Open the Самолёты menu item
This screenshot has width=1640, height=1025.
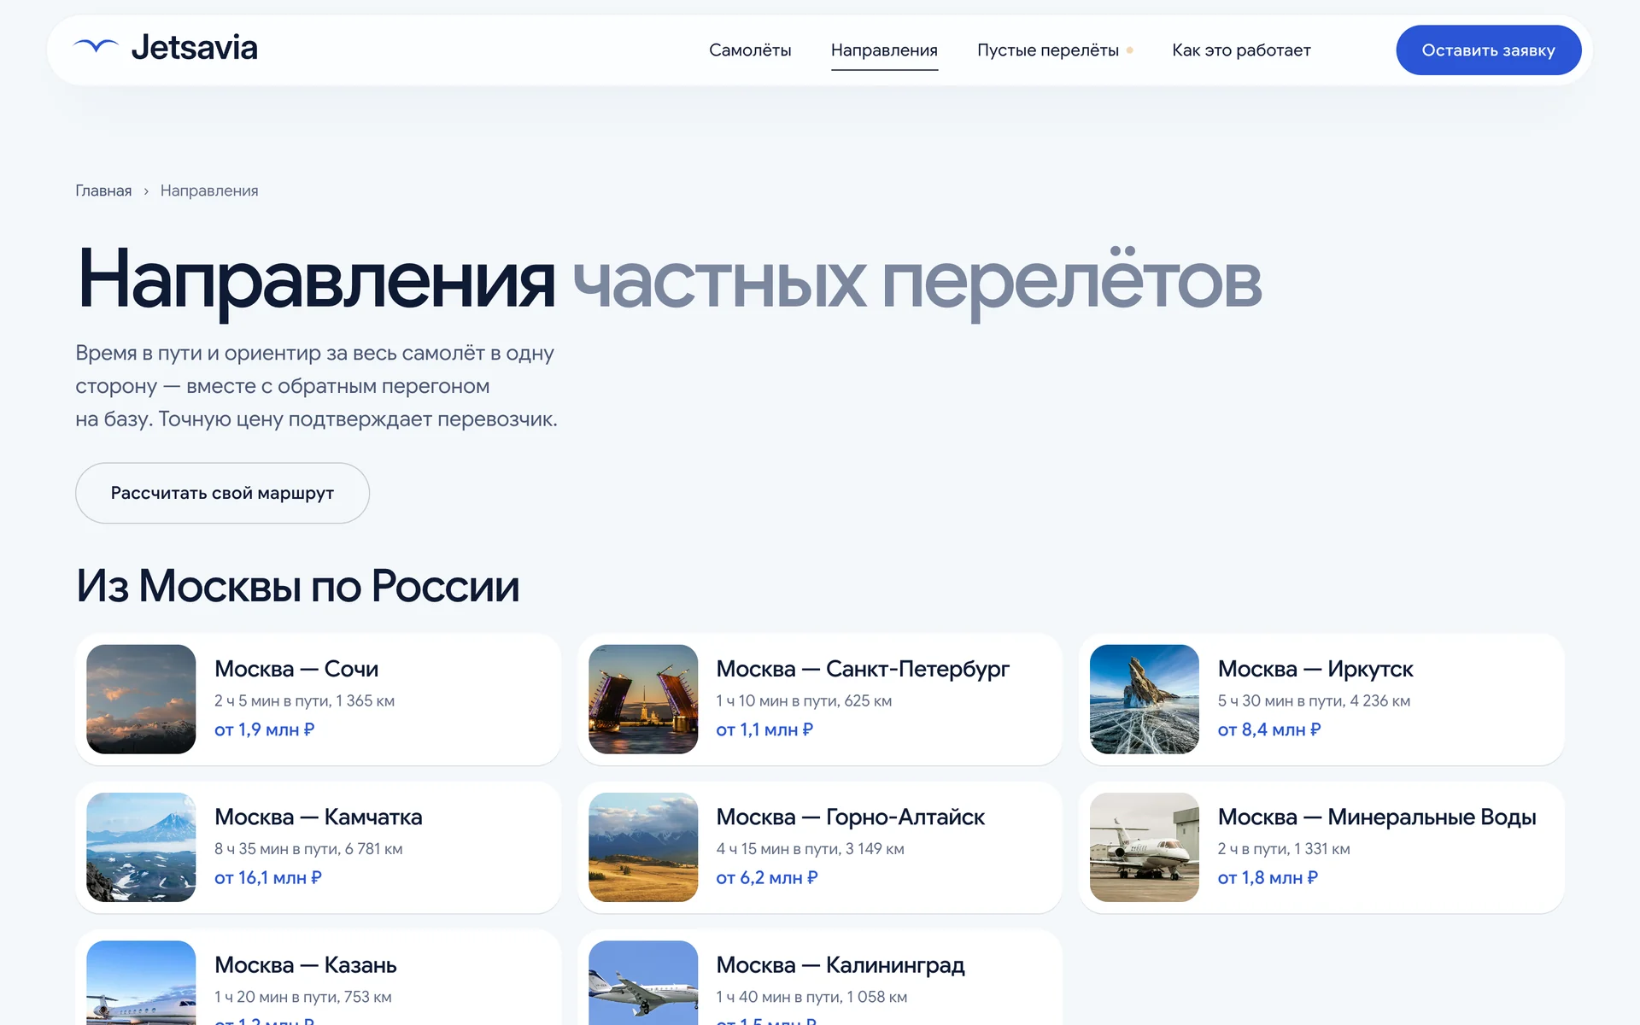point(750,50)
